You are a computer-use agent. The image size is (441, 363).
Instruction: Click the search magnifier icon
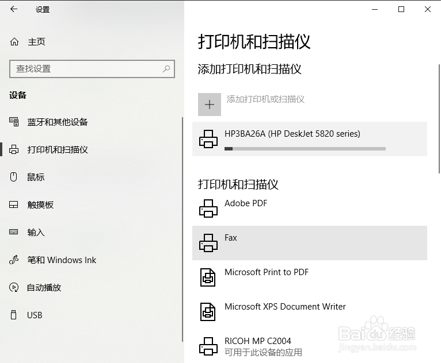[x=166, y=69]
